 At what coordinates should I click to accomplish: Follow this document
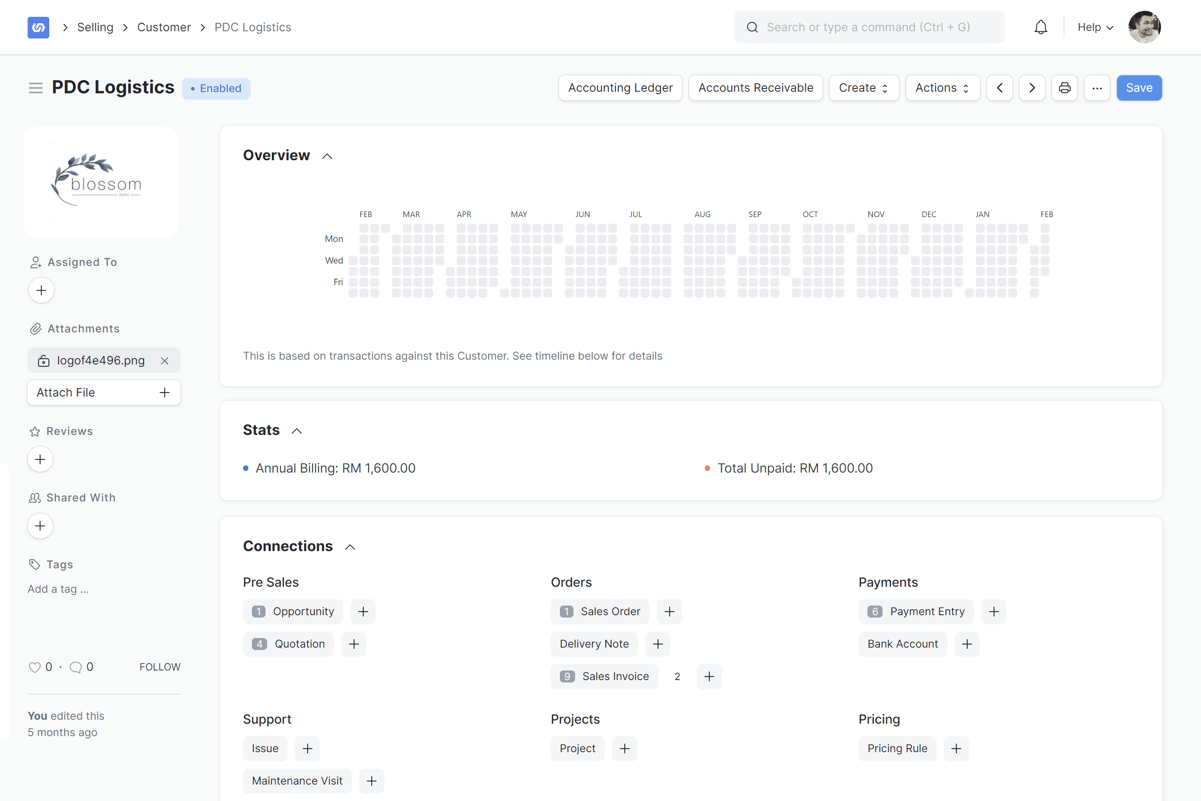(x=160, y=667)
